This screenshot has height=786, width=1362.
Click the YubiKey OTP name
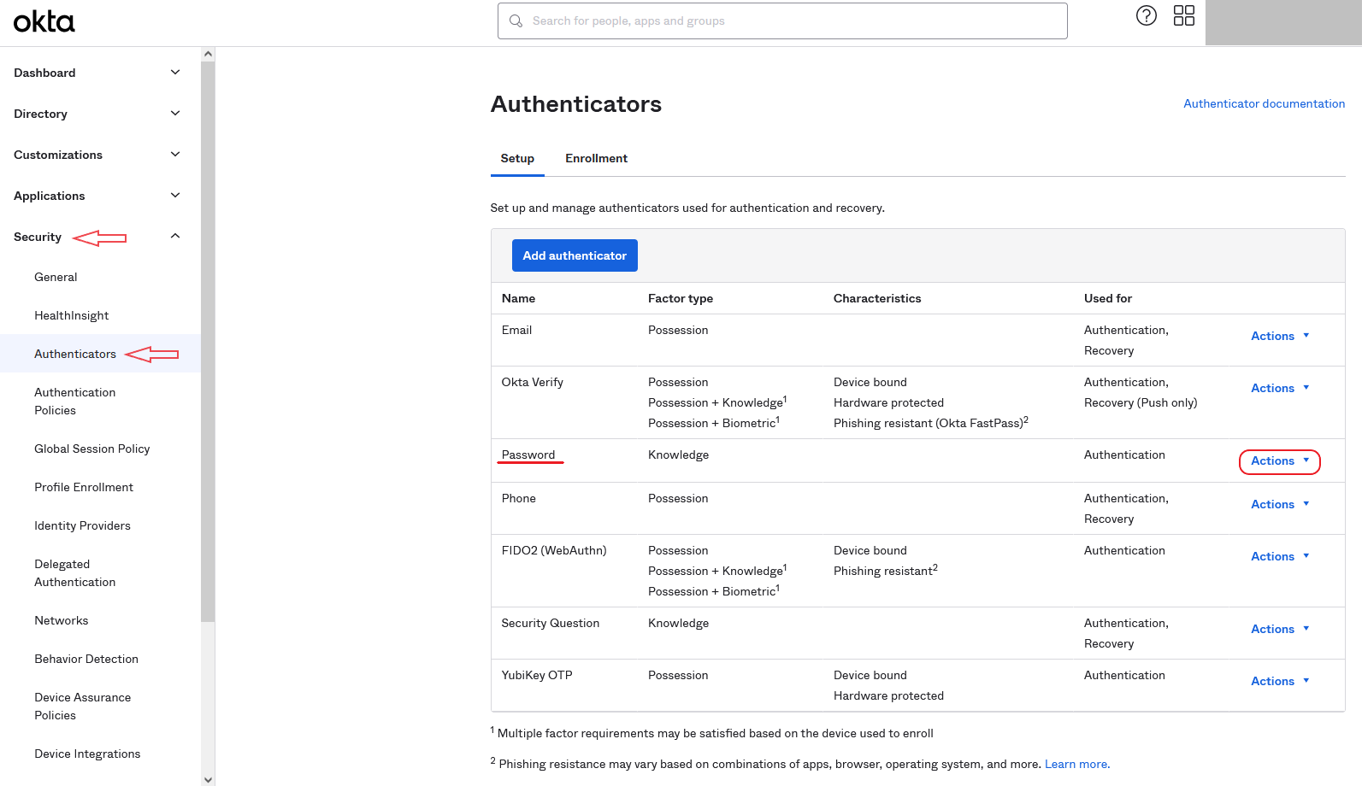point(537,675)
